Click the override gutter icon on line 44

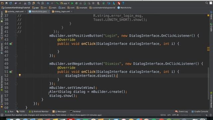11,44
